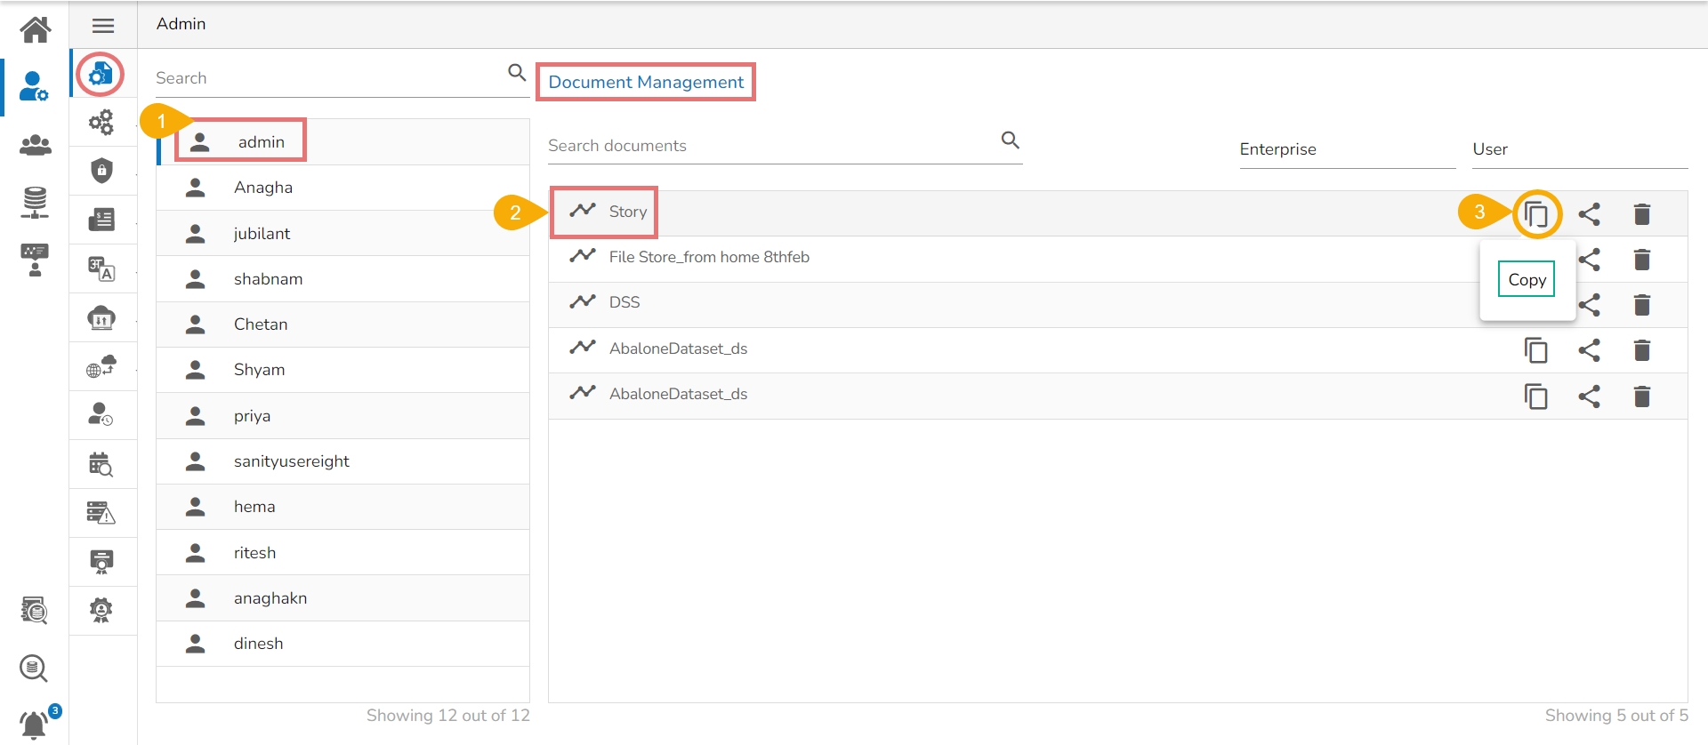Click the home icon in sidebar
The image size is (1708, 745).
tap(36, 29)
